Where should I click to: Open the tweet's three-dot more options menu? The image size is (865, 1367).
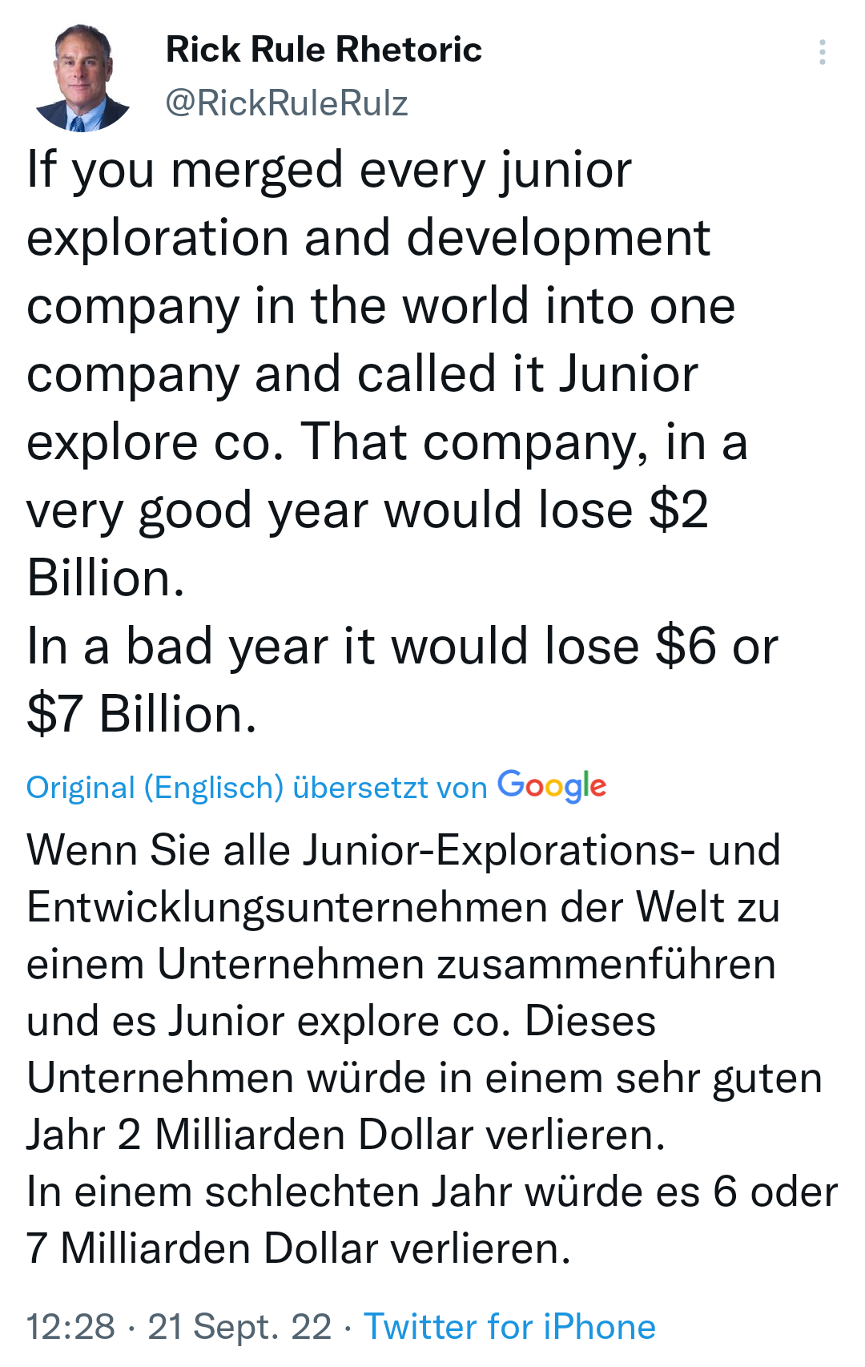pyautogui.click(x=822, y=53)
